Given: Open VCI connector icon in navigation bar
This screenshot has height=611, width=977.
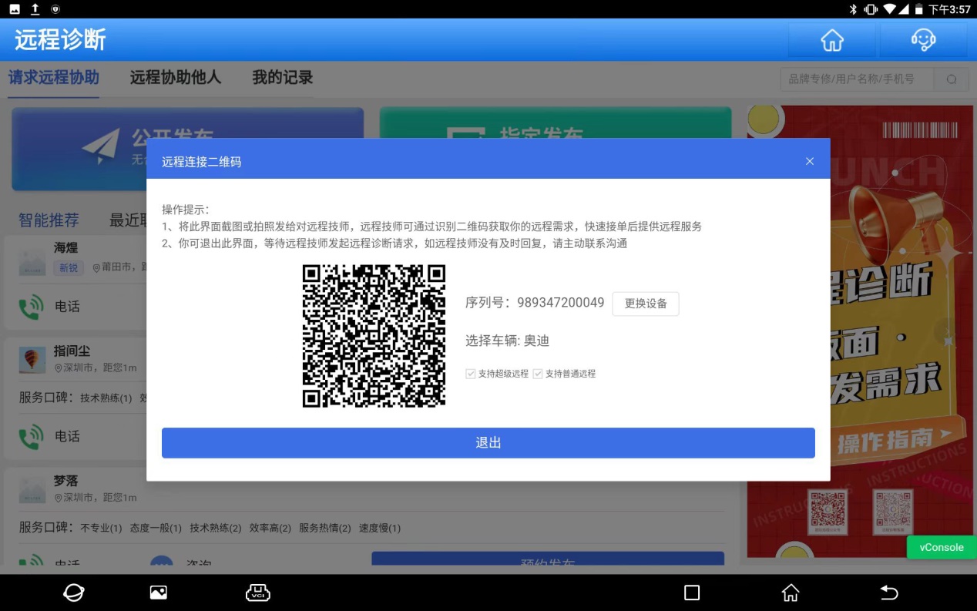Looking at the screenshot, I should pyautogui.click(x=257, y=592).
